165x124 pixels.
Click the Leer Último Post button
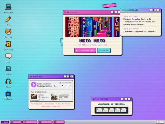click(x=85, y=51)
